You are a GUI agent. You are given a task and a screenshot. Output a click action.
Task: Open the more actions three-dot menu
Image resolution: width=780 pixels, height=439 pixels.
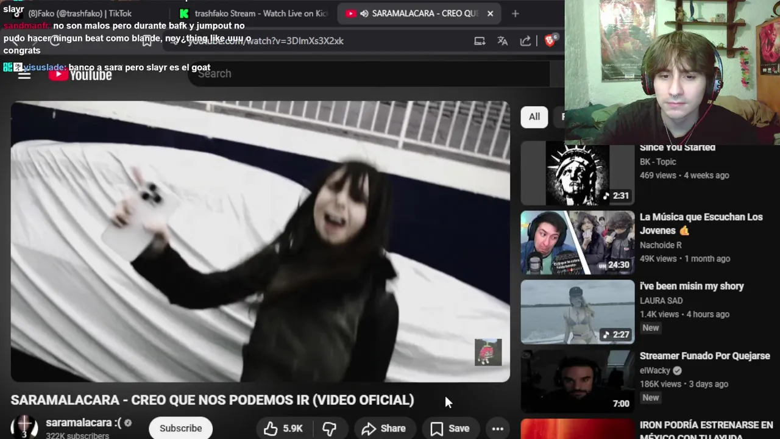point(498,429)
